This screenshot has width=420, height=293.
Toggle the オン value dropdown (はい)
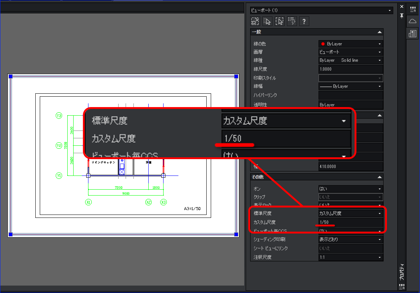[350, 189]
